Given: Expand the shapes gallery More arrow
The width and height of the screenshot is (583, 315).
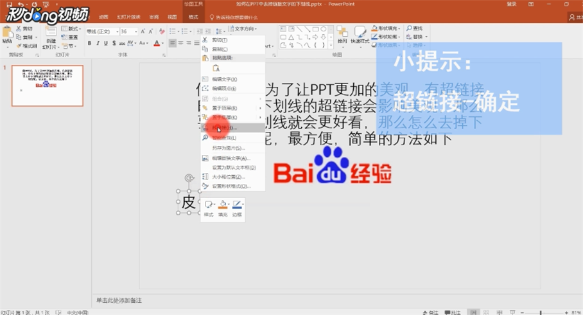Looking at the screenshot, I should [x=332, y=46].
